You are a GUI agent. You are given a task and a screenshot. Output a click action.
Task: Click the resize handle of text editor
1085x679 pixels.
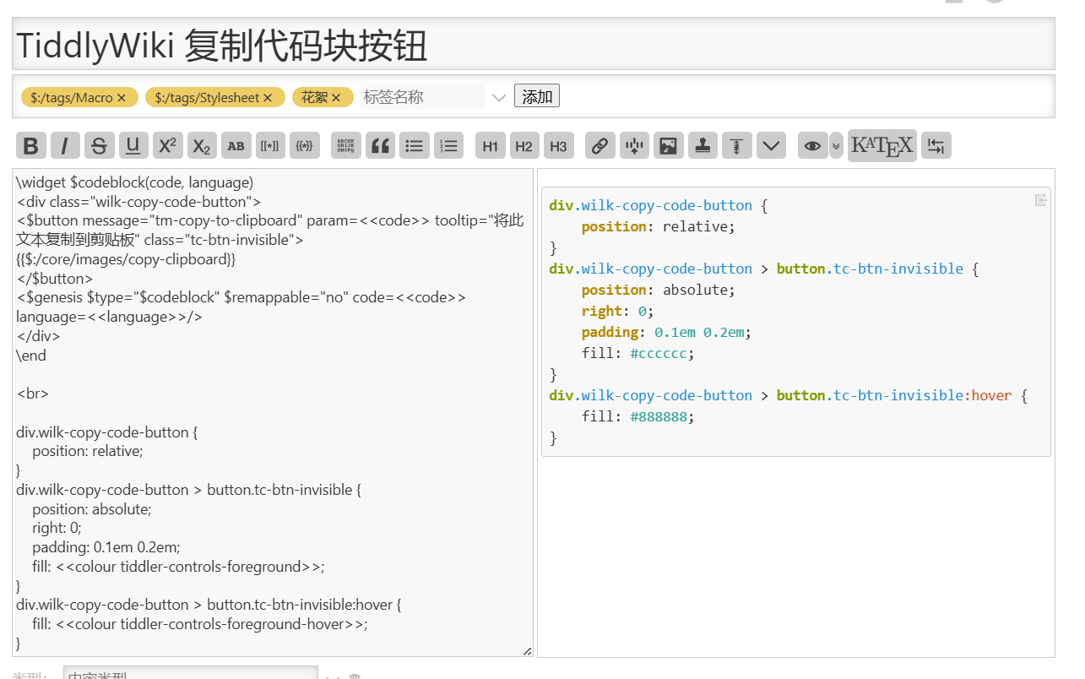click(x=528, y=651)
